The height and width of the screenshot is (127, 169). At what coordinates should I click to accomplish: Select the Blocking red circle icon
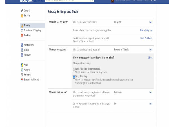(x=22, y=35)
